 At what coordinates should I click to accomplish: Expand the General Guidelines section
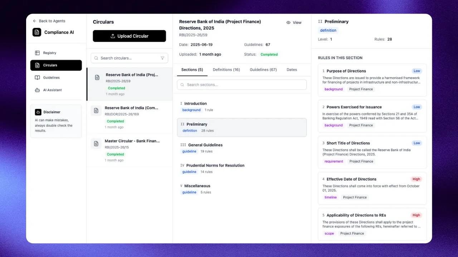click(205, 145)
